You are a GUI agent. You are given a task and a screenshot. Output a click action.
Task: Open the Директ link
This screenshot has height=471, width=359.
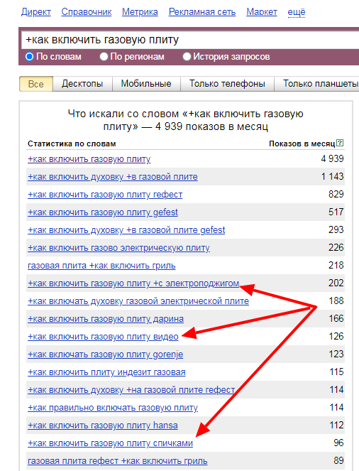pyautogui.click(x=36, y=12)
